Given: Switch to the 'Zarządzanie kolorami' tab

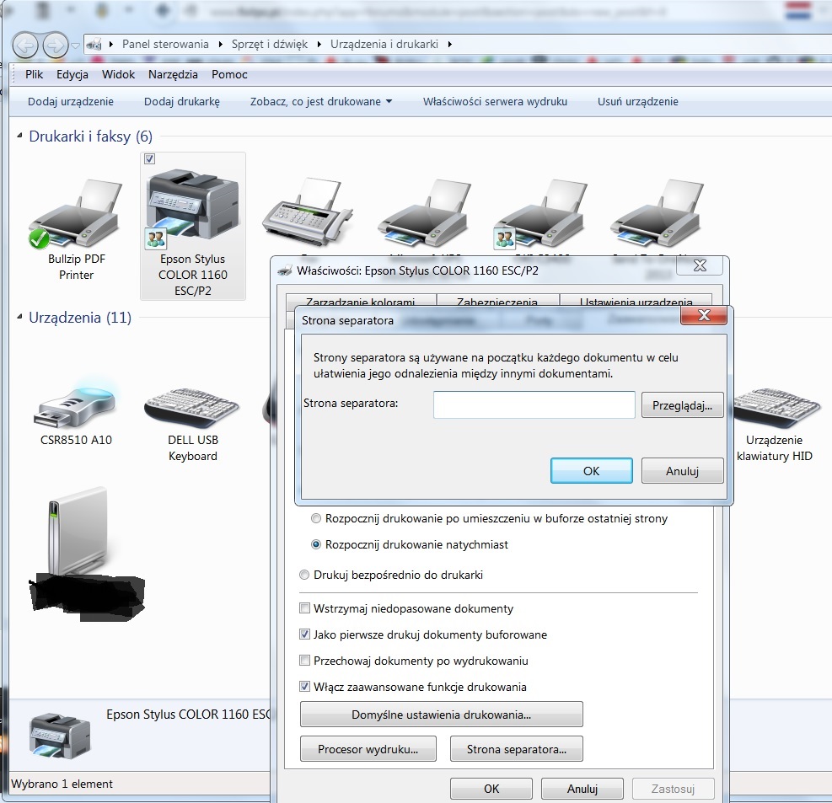Looking at the screenshot, I should click(x=361, y=302).
